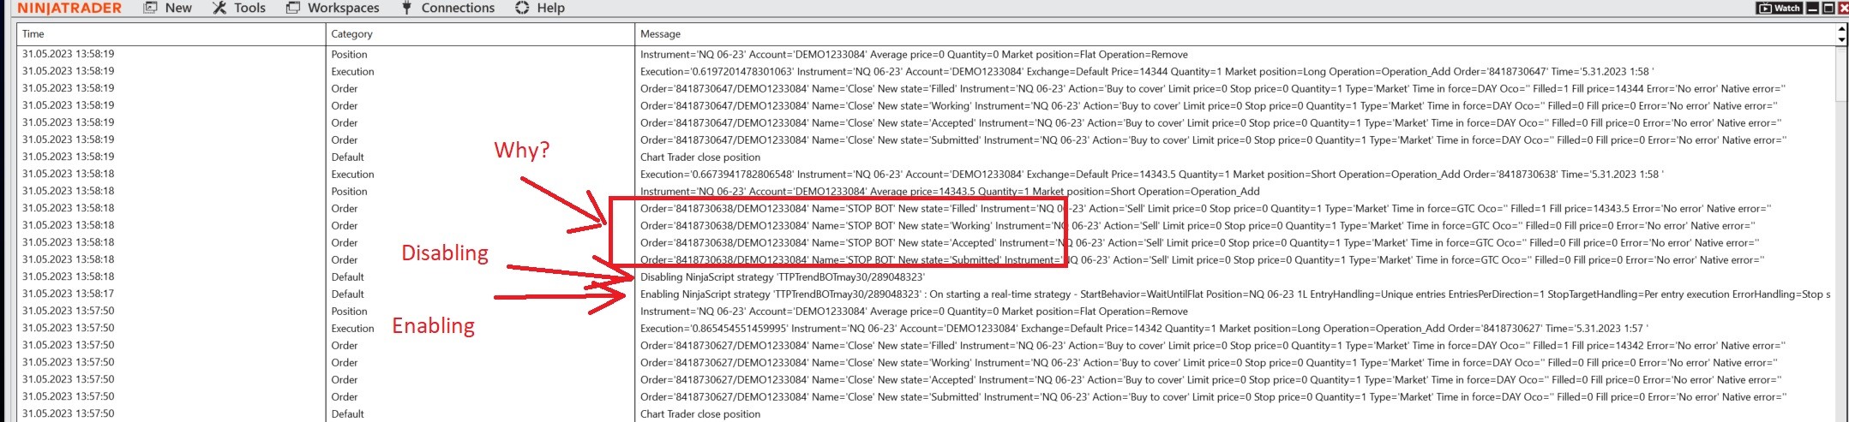The image size is (1849, 422).
Task: Click the log scroll down arrow
Action: pyautogui.click(x=1841, y=39)
